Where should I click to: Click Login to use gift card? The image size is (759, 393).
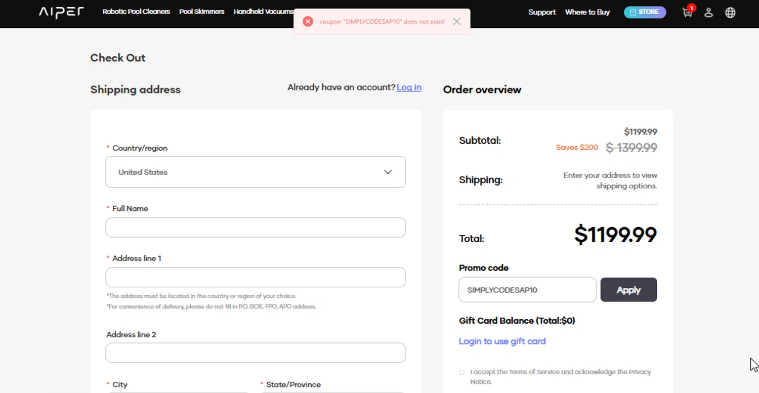[502, 341]
